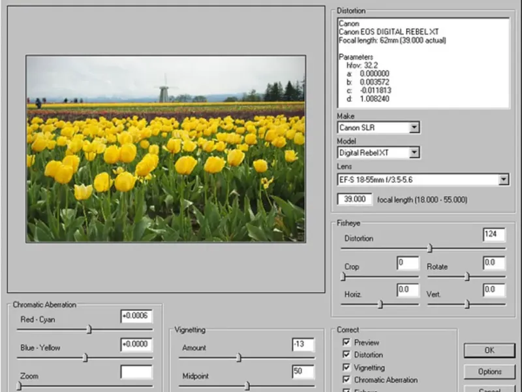Image resolution: width=522 pixels, height=392 pixels.
Task: Adjust the Chromatic Aberration Zoom slider
Action: tap(19, 386)
